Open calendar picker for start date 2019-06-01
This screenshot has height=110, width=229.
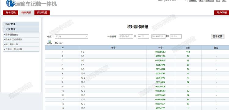click(135, 36)
